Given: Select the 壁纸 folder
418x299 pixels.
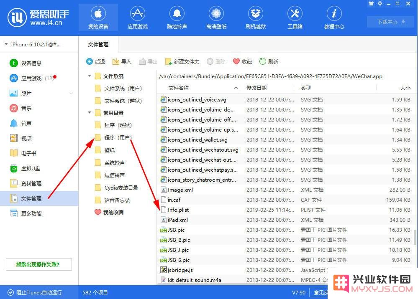Looking at the screenshot, I should coord(105,150).
